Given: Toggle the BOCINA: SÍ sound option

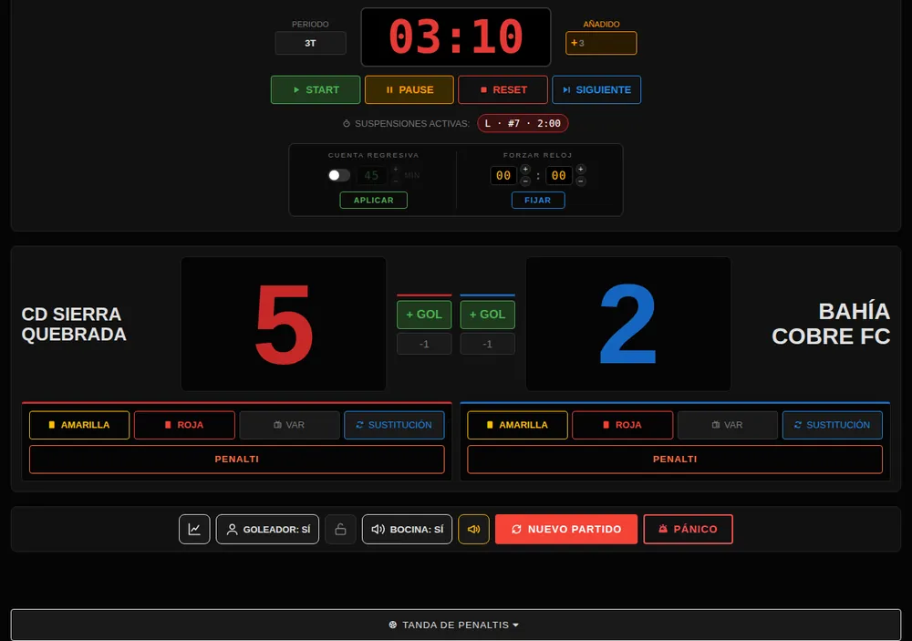Looking at the screenshot, I should coord(407,530).
